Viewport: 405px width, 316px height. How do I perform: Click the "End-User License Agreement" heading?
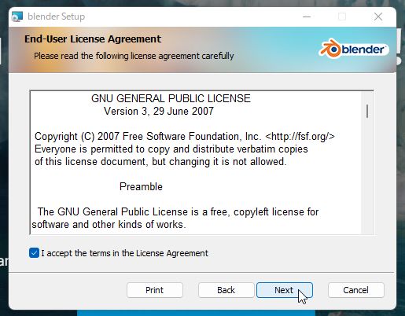tap(93, 39)
